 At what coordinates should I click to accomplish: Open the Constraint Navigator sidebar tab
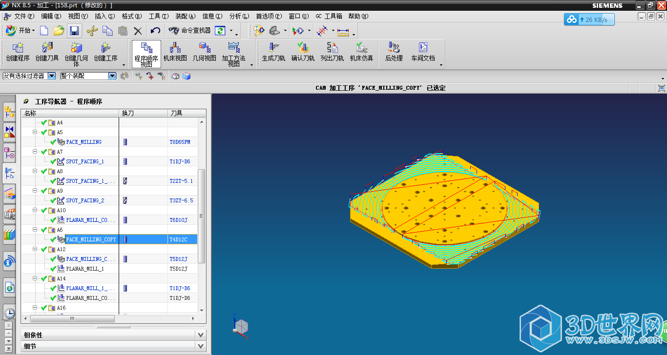(x=9, y=132)
